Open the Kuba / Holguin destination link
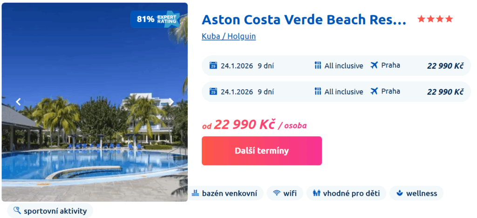 (229, 36)
